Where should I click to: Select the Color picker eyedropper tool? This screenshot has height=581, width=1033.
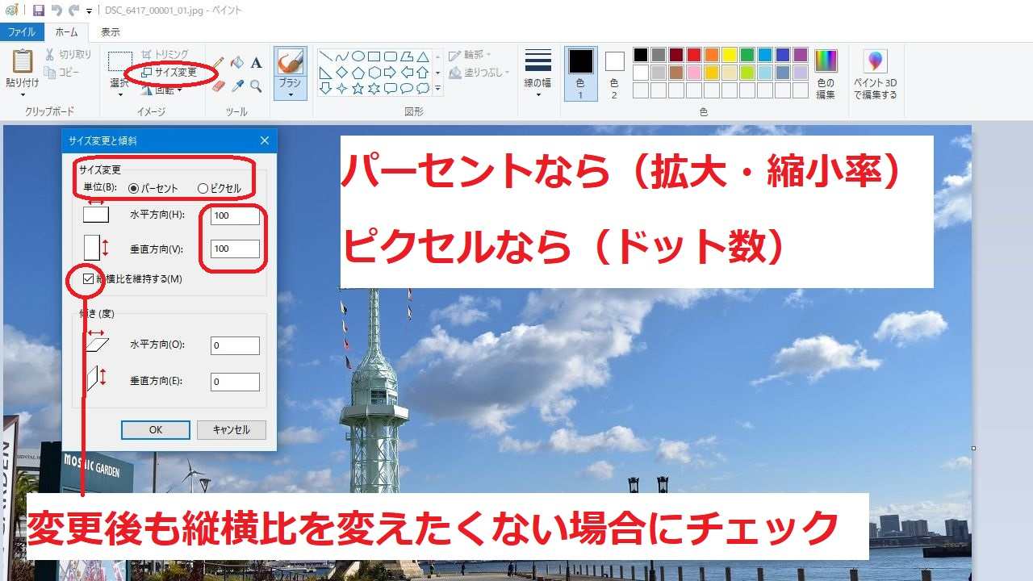pos(237,86)
